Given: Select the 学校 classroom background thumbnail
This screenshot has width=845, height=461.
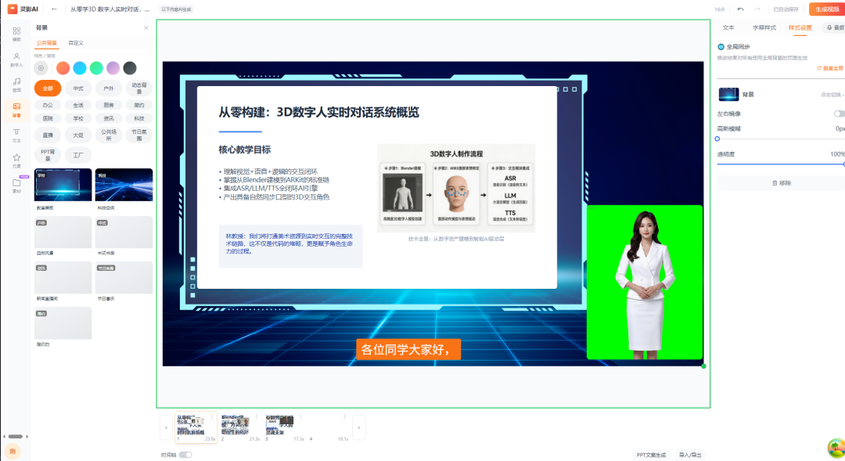Looking at the screenshot, I should pyautogui.click(x=63, y=185).
